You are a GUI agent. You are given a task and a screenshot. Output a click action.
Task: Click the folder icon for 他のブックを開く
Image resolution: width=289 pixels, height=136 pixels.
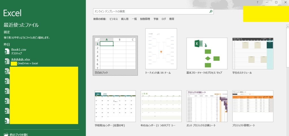click(x=6, y=135)
